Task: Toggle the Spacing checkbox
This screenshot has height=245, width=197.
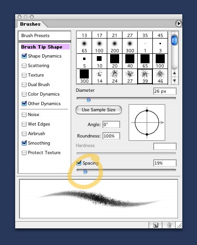Action: coord(79,163)
